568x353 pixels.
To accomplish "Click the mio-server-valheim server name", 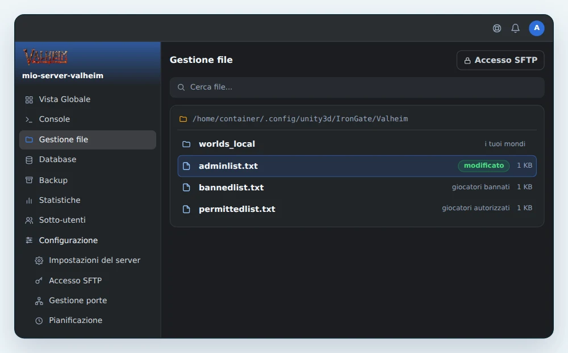I will click(62, 75).
